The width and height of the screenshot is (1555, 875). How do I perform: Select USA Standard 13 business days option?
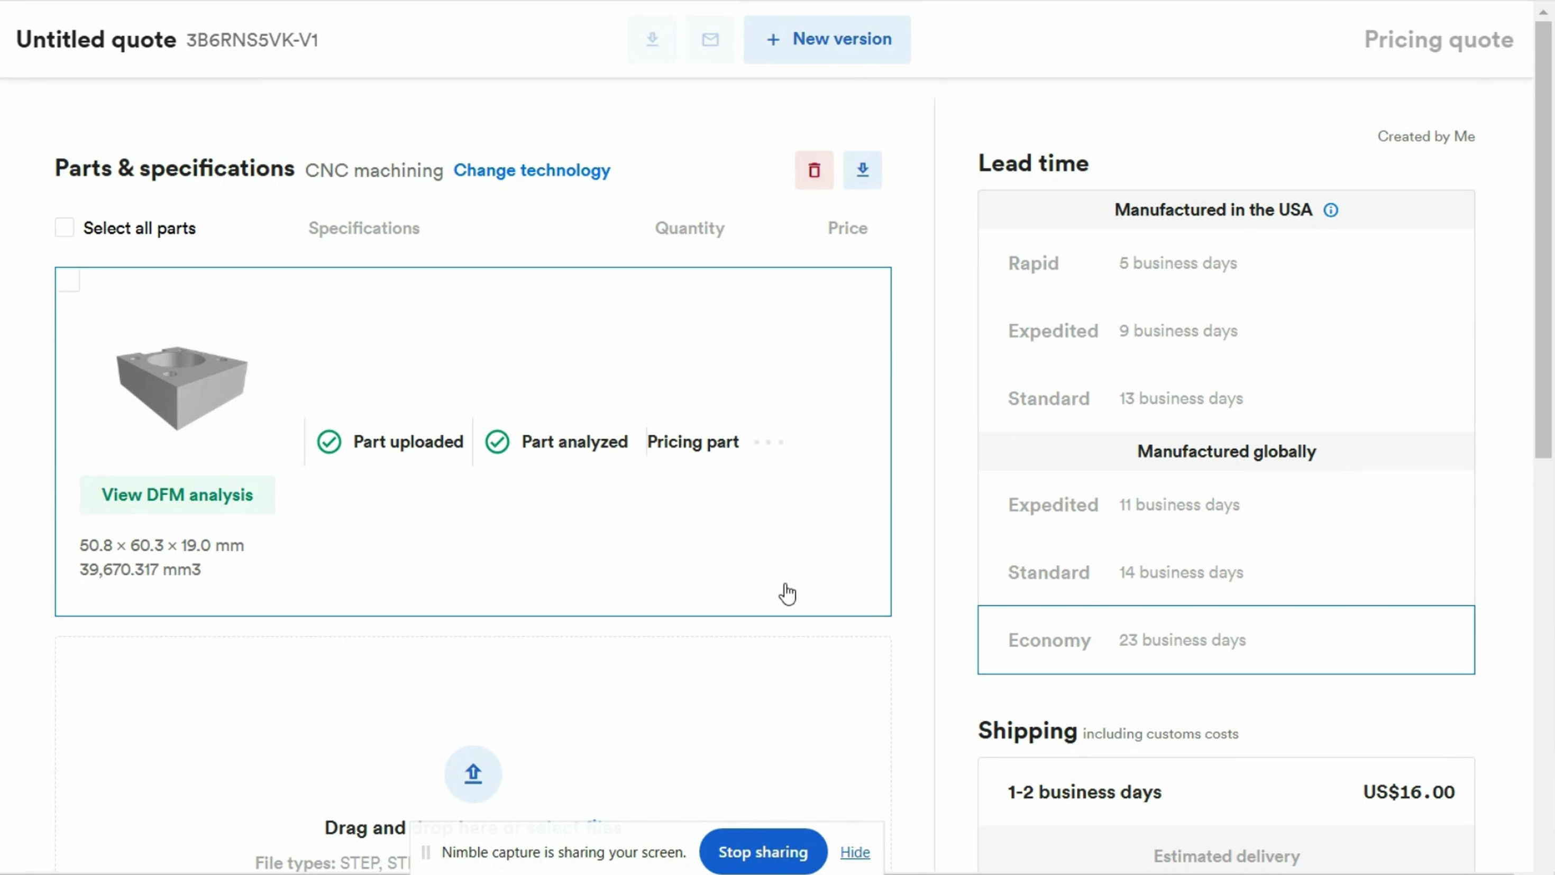point(1226,398)
